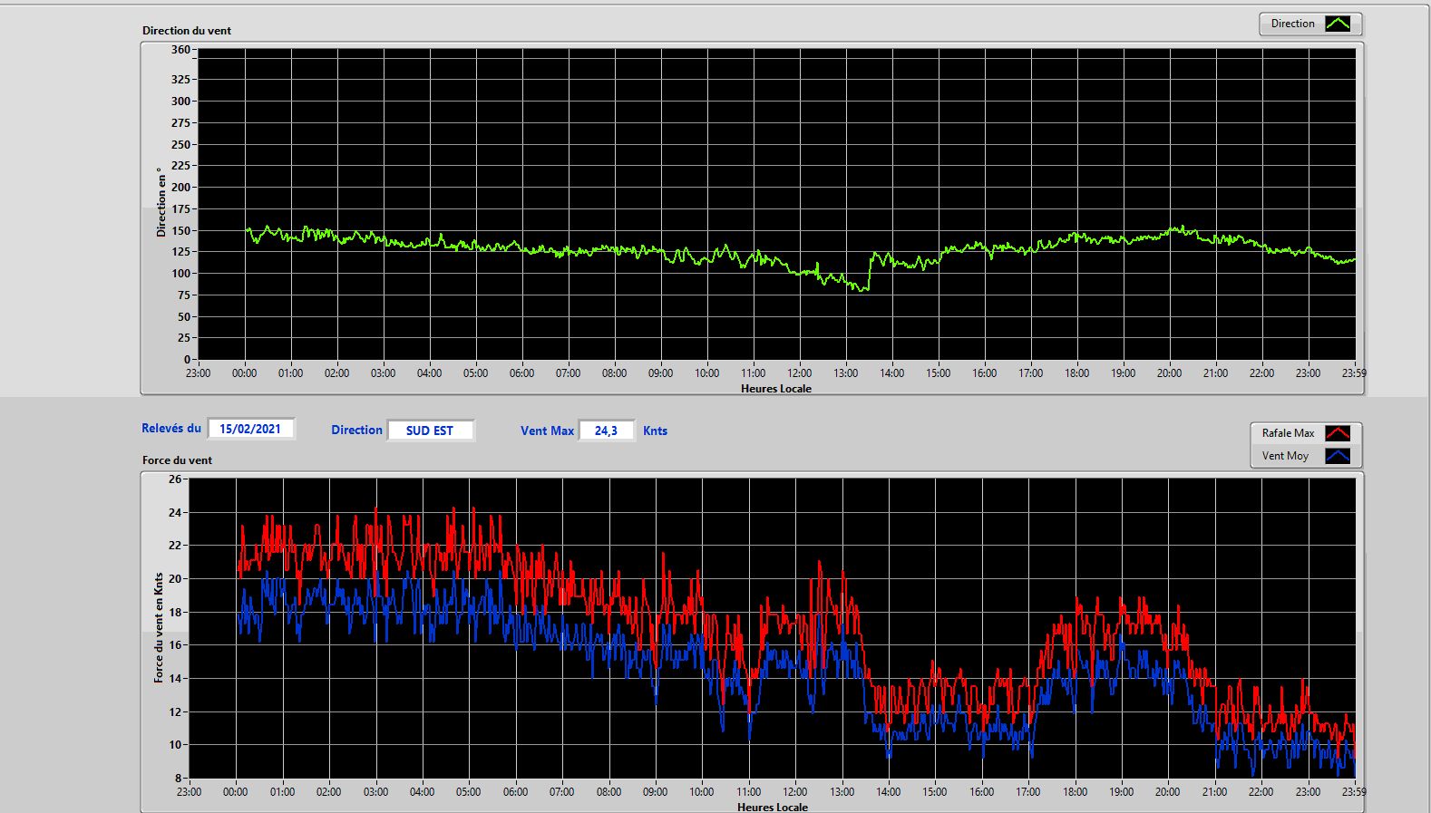Click the Direction en ° axis title

161,202
